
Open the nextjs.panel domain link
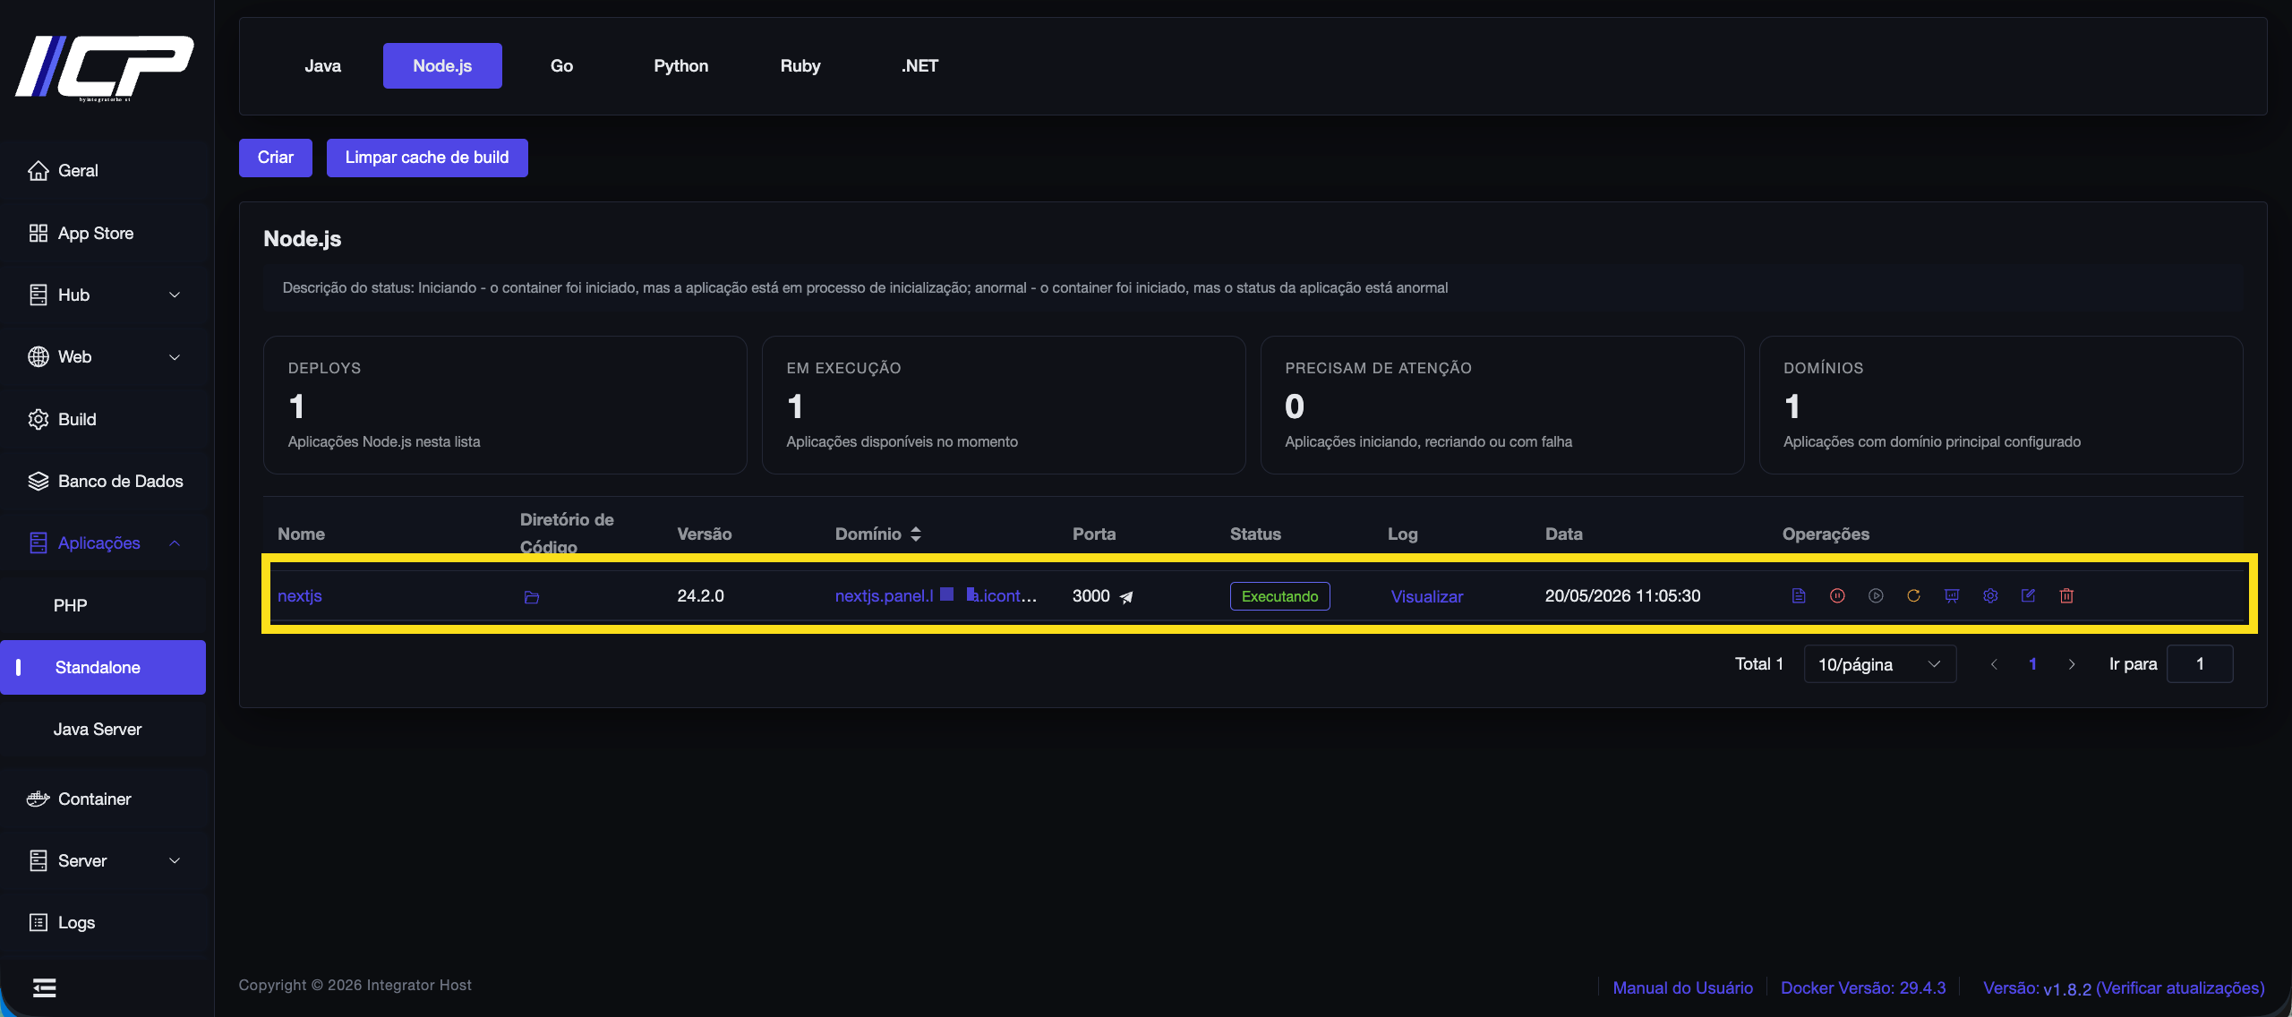[936, 596]
